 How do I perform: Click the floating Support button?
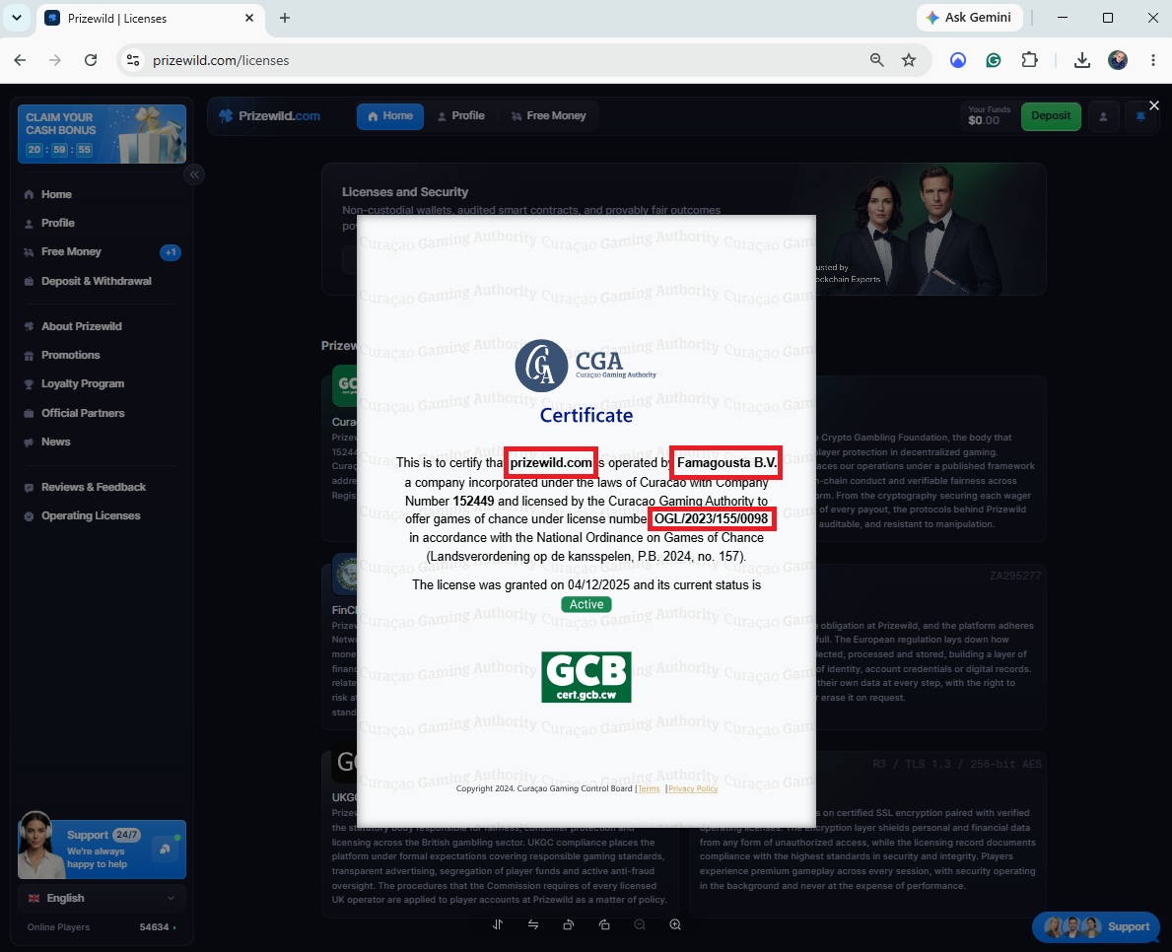pyautogui.click(x=1096, y=926)
